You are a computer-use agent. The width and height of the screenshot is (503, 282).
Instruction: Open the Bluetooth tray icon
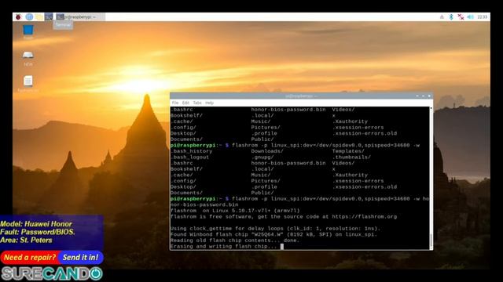(451, 17)
